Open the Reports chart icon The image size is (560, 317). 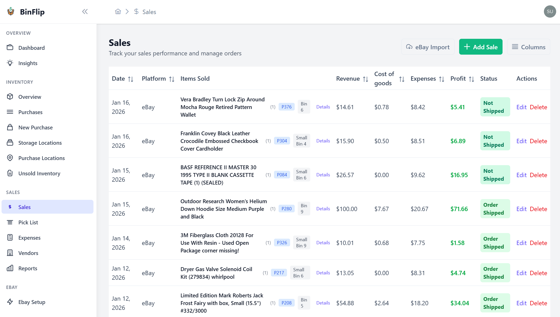pyautogui.click(x=10, y=268)
